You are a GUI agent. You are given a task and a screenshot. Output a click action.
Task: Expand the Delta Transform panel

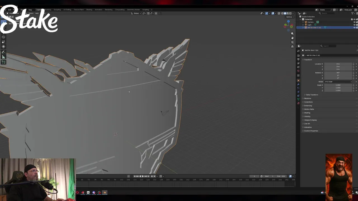(312, 95)
